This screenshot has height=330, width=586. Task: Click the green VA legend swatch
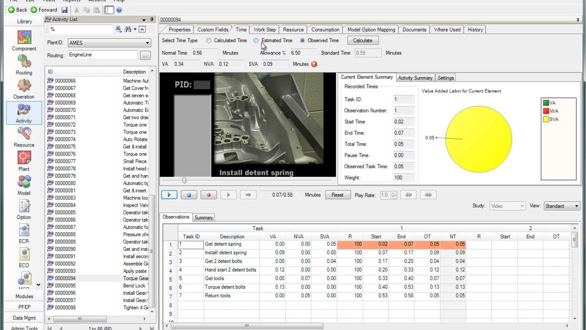(546, 103)
